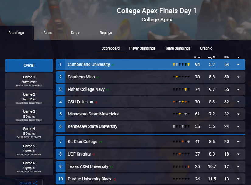
Task: Click St. Clair College trophy icons
Action: click(181, 142)
